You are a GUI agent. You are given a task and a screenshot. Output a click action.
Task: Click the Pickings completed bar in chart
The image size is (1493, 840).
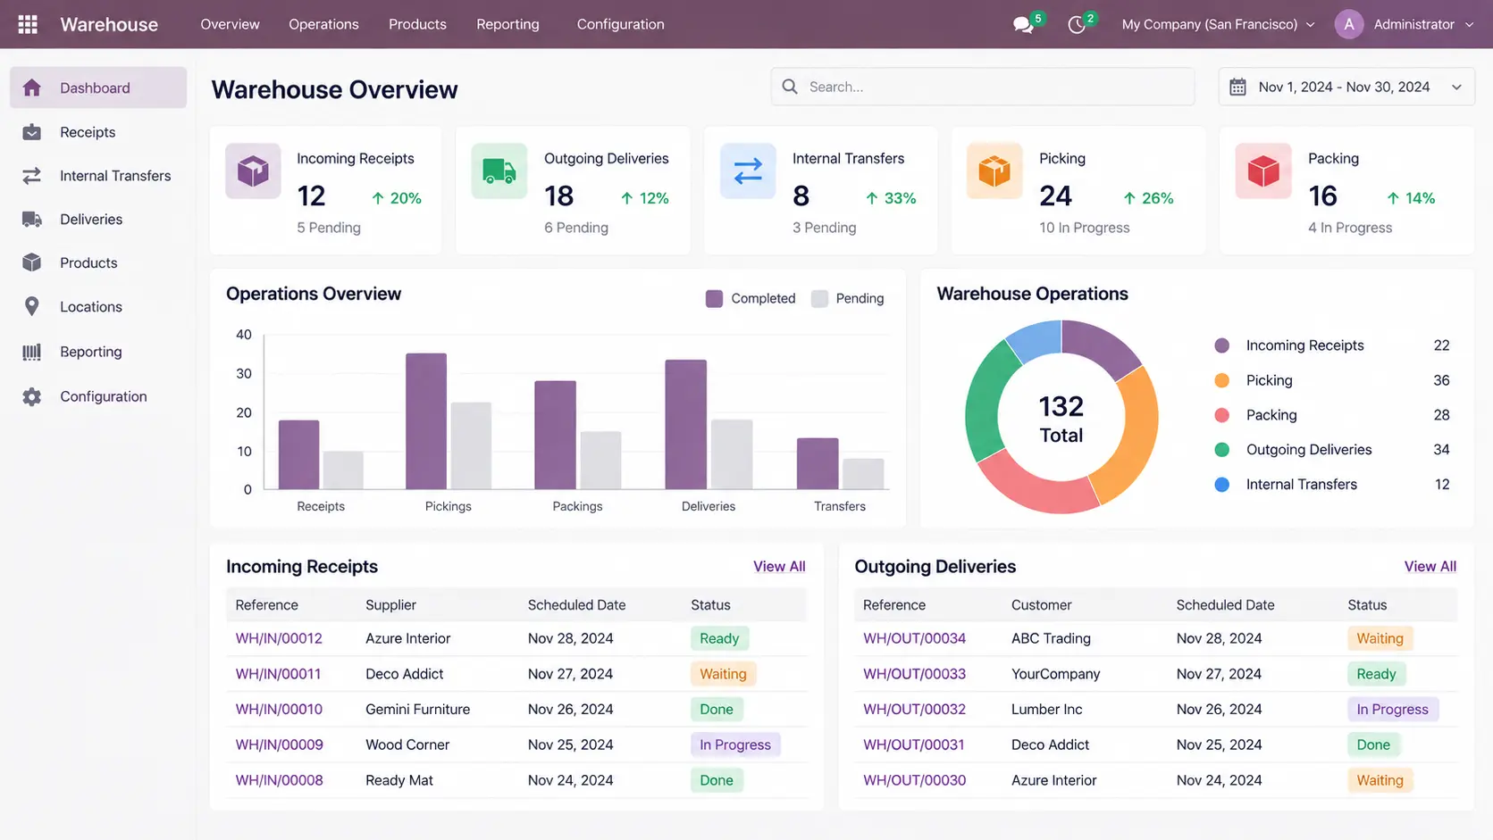point(426,421)
